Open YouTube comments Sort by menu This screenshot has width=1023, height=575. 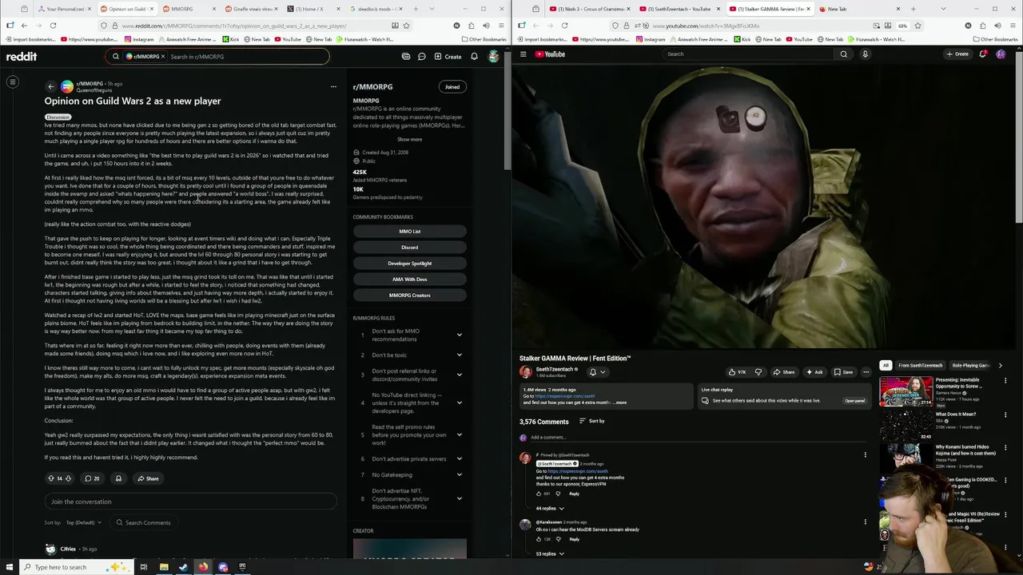tap(592, 422)
